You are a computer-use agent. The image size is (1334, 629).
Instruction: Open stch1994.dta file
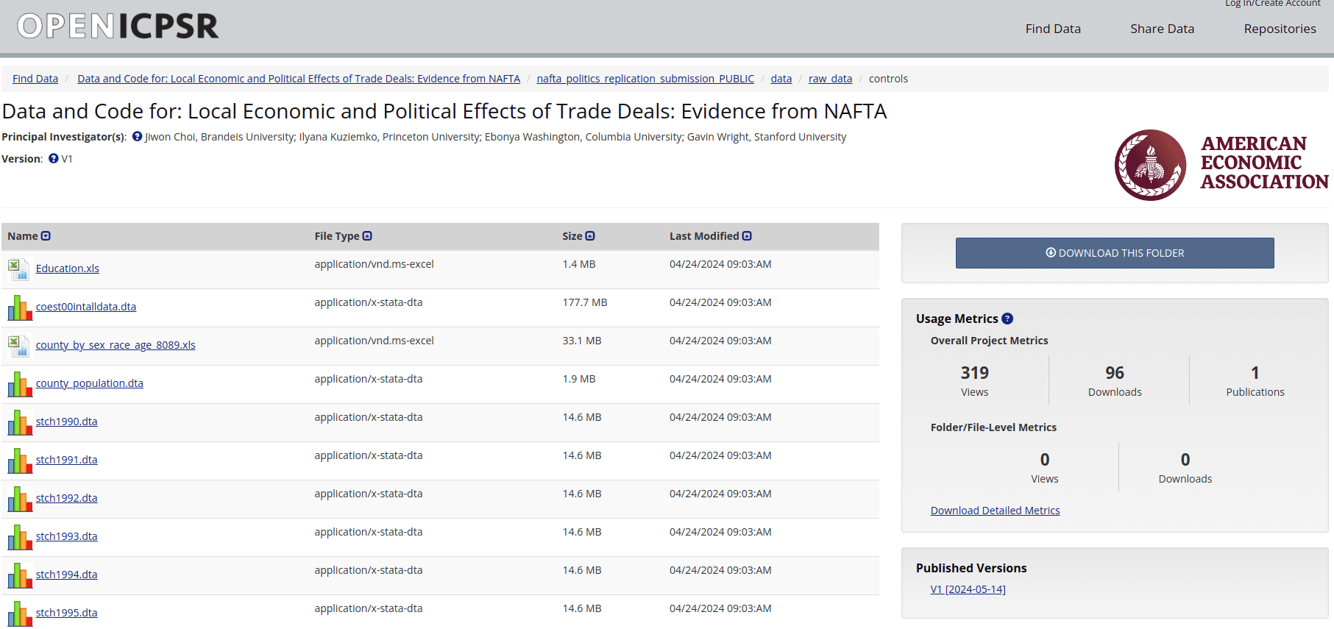pos(67,575)
